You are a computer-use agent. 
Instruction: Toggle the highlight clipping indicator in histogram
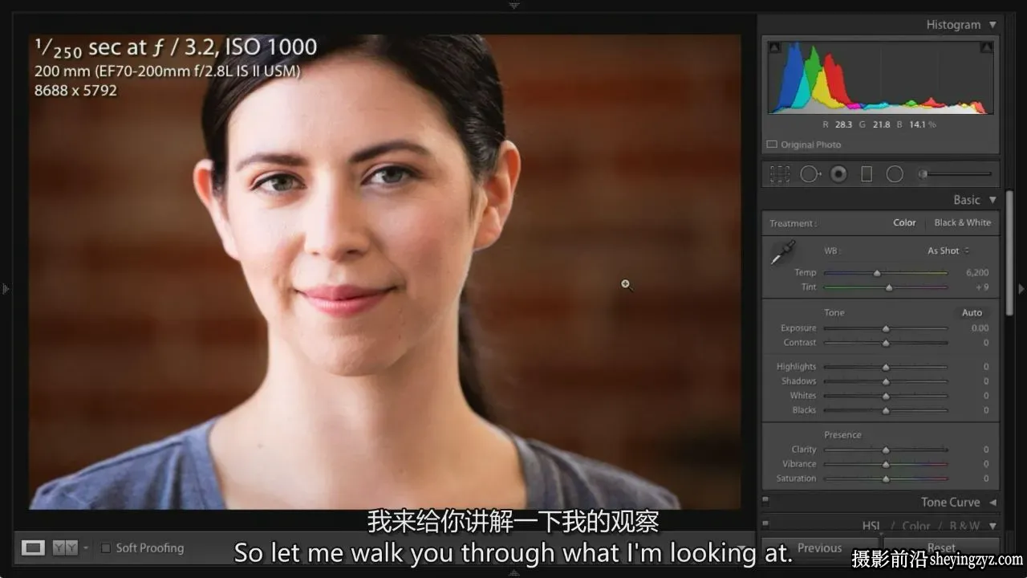pos(987,48)
